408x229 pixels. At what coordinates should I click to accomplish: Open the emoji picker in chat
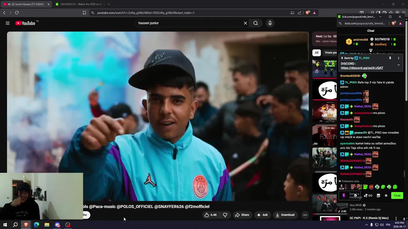(355, 196)
